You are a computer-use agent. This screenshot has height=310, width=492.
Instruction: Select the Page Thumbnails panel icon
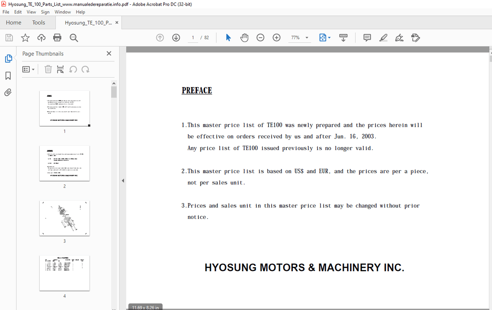[8, 58]
